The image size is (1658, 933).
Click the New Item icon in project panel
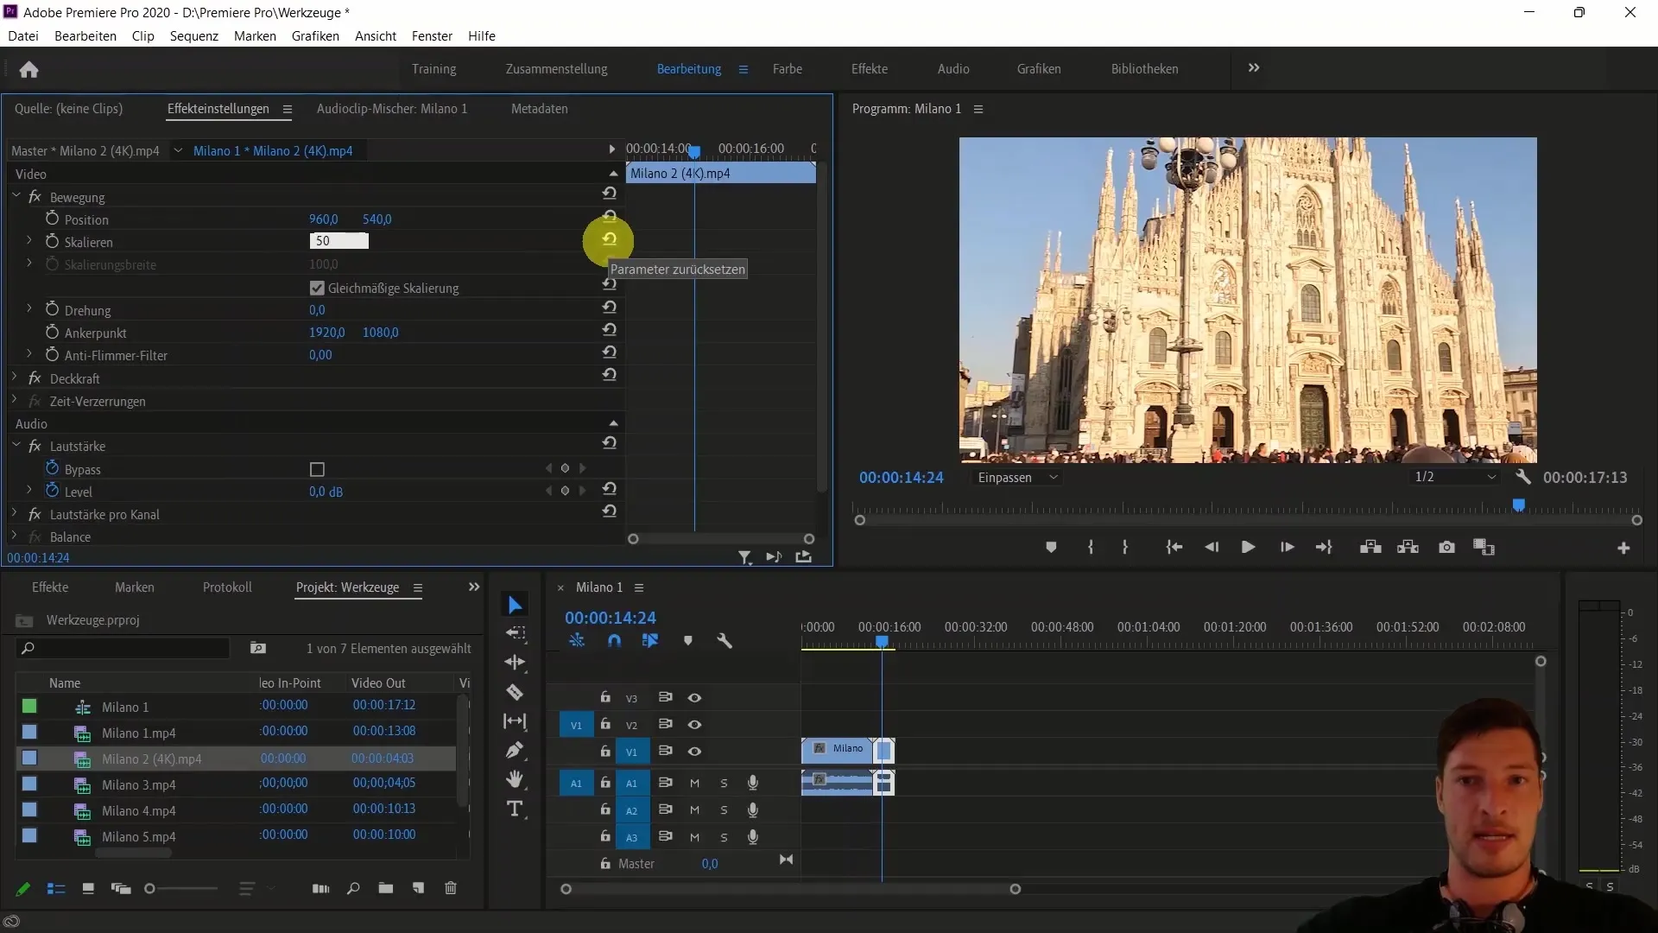point(418,888)
